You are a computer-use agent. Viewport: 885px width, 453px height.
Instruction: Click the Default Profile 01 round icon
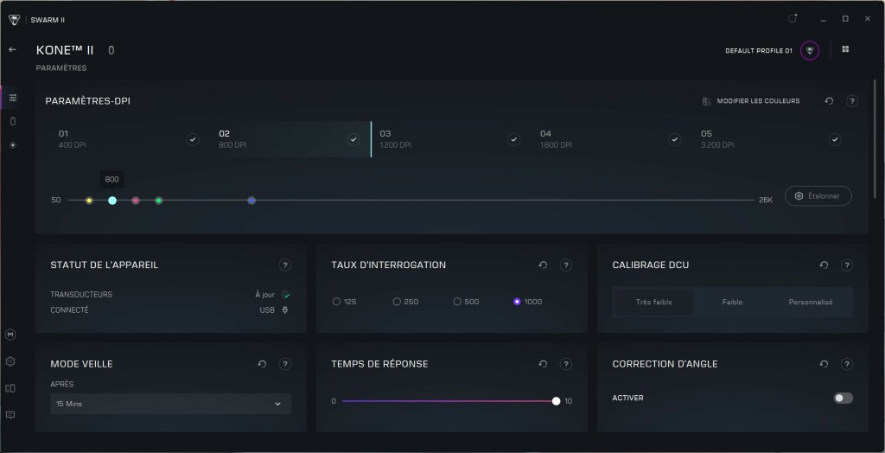[810, 50]
